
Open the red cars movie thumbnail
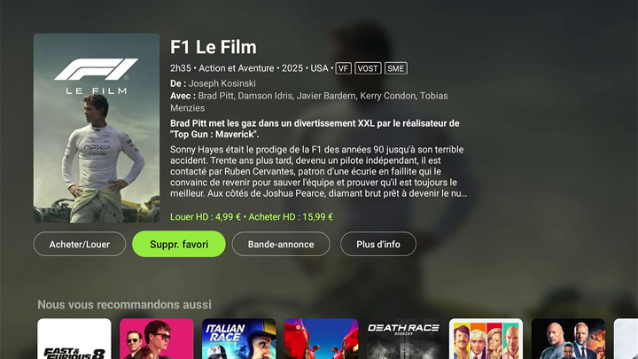point(321,339)
